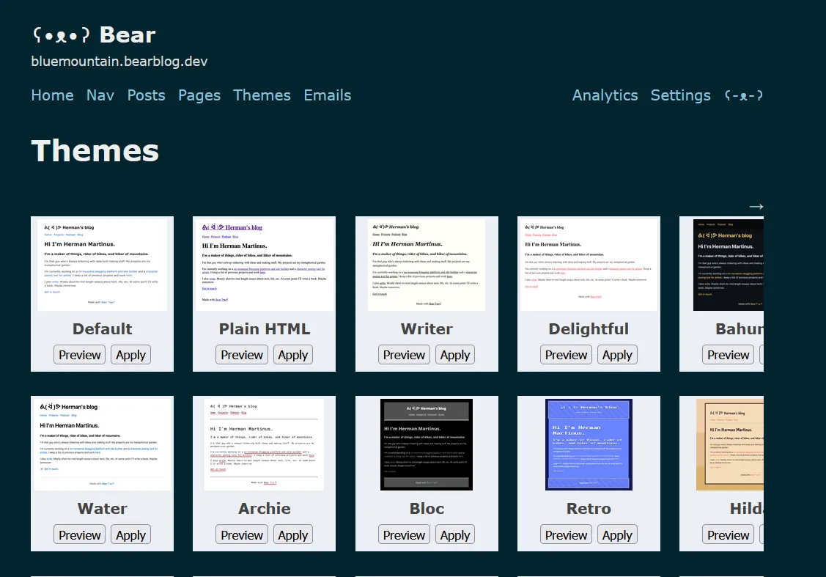Click the Plain HTML theme name label
Screen dimensions: 826x577
click(x=265, y=328)
